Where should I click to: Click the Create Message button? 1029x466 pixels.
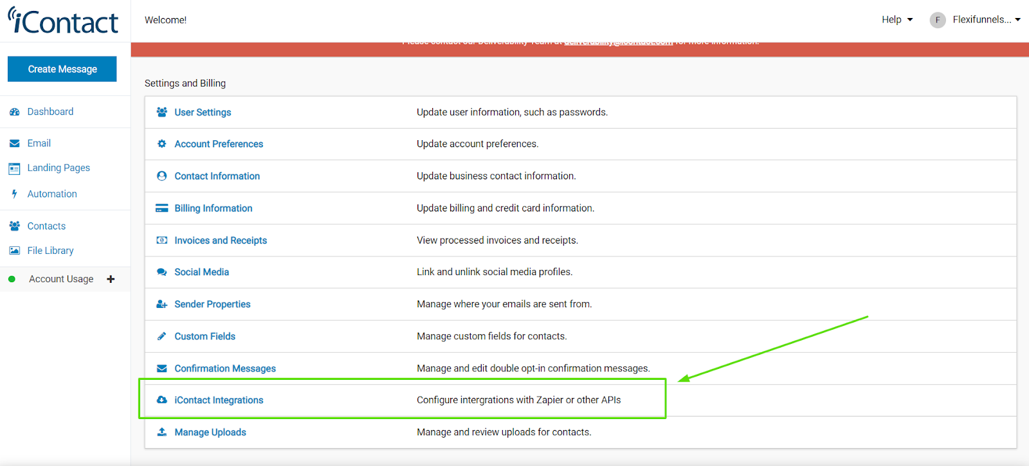(62, 69)
